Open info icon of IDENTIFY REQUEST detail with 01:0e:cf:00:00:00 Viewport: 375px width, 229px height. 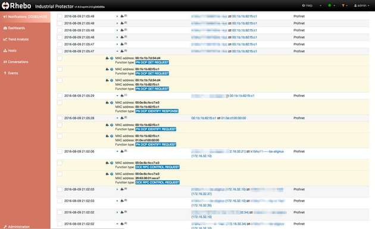pos(111,136)
